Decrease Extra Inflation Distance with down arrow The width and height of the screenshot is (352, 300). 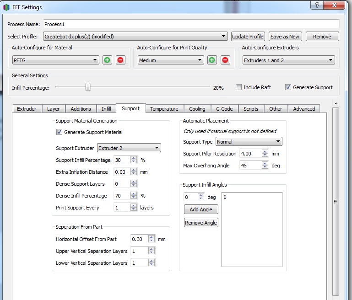134,174
